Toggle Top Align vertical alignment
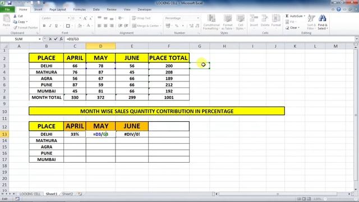Viewport: 359px width, 202px height. (100, 18)
